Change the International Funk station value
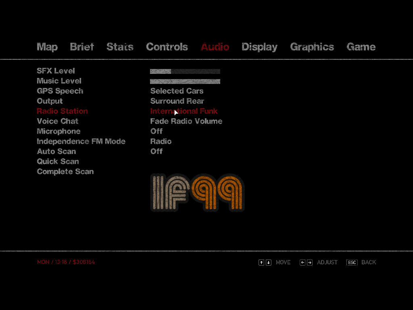The height and width of the screenshot is (310, 413). pyautogui.click(x=184, y=111)
